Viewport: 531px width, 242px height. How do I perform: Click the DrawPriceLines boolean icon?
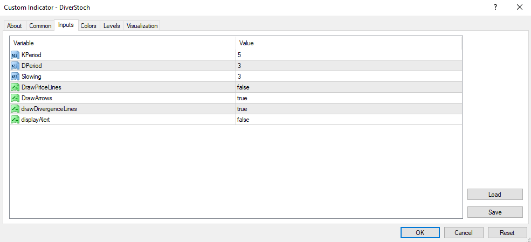coord(15,87)
